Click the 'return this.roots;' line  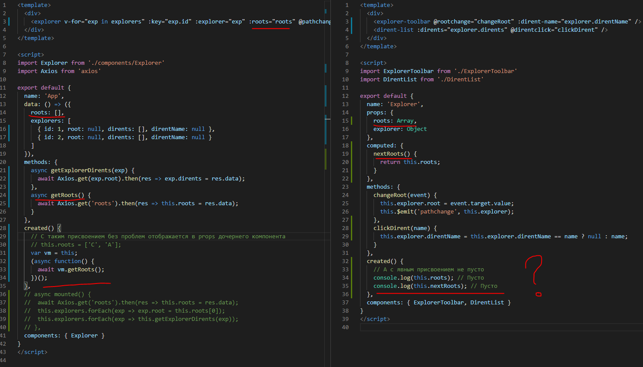point(410,162)
